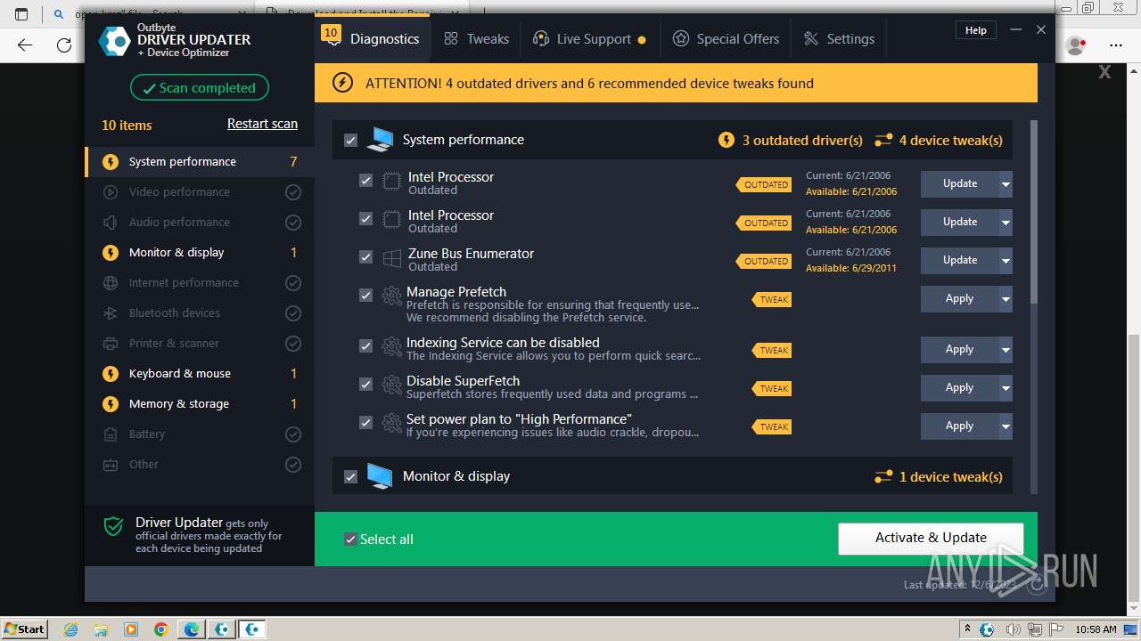Uncheck the first Intel Processor checkbox
1141x641 pixels.
365,180
